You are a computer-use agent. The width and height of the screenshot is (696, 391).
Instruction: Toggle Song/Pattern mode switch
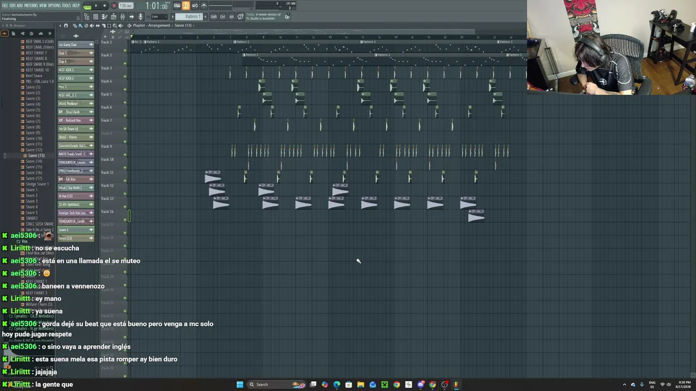(87, 5)
